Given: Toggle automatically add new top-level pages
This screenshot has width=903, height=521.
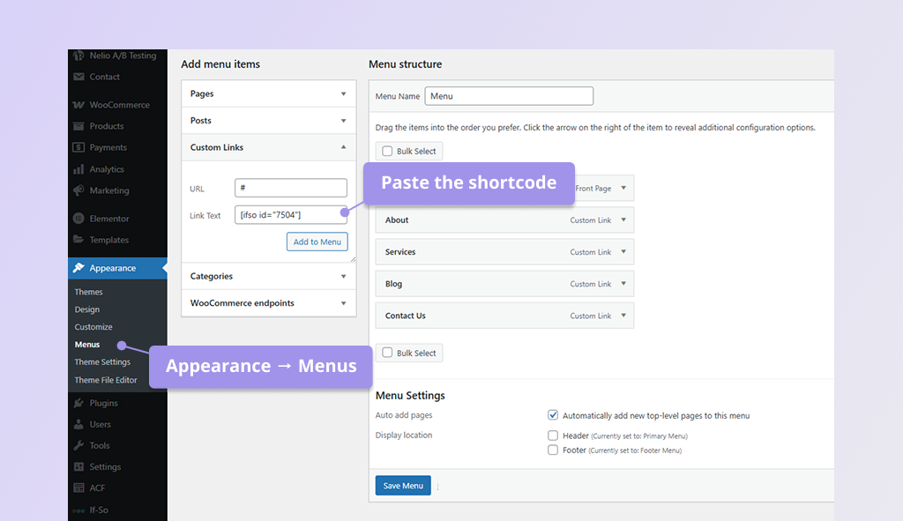Looking at the screenshot, I should pos(552,414).
